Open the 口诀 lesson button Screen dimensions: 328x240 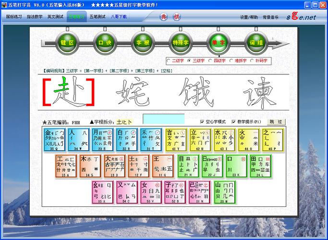[x=105, y=43]
